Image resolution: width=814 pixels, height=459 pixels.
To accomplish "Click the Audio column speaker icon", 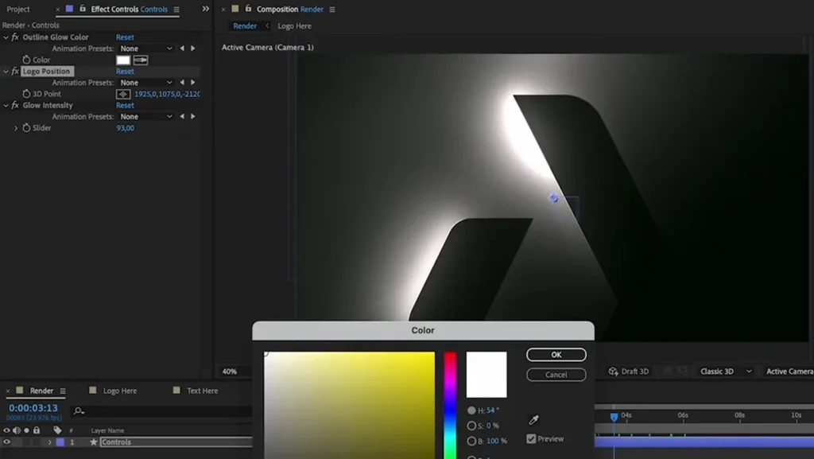I will pyautogui.click(x=17, y=430).
